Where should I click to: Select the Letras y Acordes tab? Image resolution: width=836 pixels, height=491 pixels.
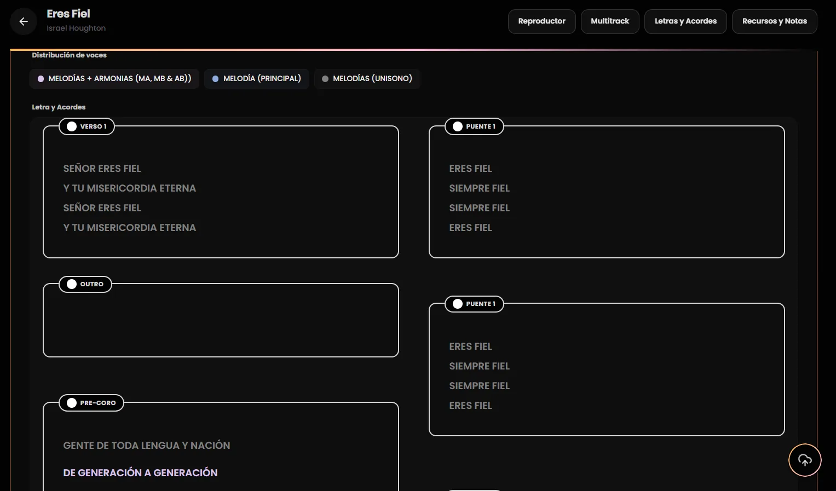coord(685,21)
